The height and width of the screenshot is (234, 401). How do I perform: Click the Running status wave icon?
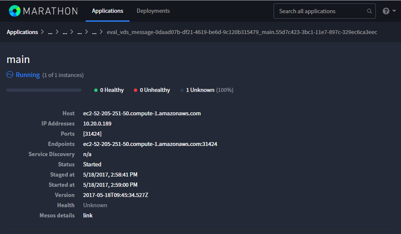tap(10, 74)
